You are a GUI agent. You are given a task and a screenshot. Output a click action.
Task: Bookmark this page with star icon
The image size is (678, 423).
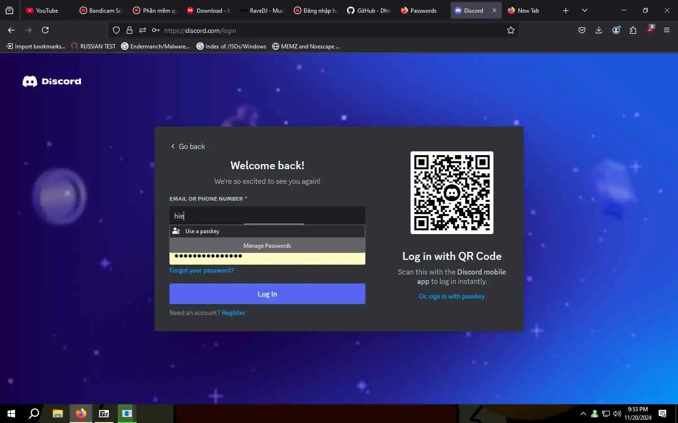click(x=511, y=30)
